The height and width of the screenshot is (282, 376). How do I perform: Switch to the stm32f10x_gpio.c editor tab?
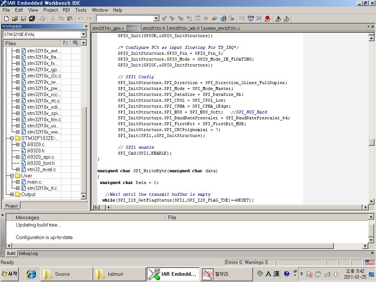point(108,28)
